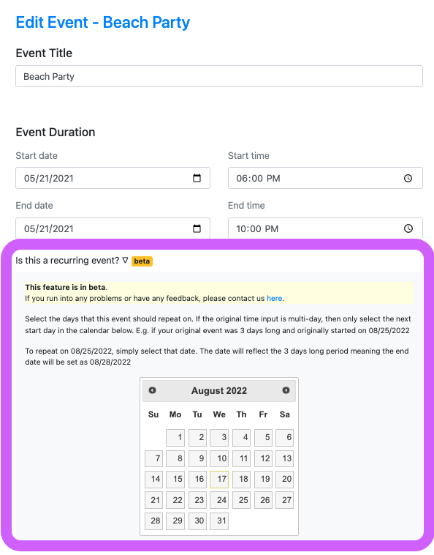Select August 25 as repeat date
This screenshot has height=555, width=434.
tap(241, 500)
